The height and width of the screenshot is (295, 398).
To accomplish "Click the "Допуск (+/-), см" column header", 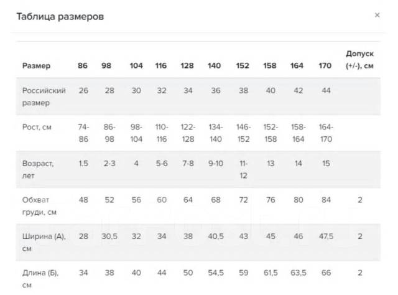I will [359, 60].
